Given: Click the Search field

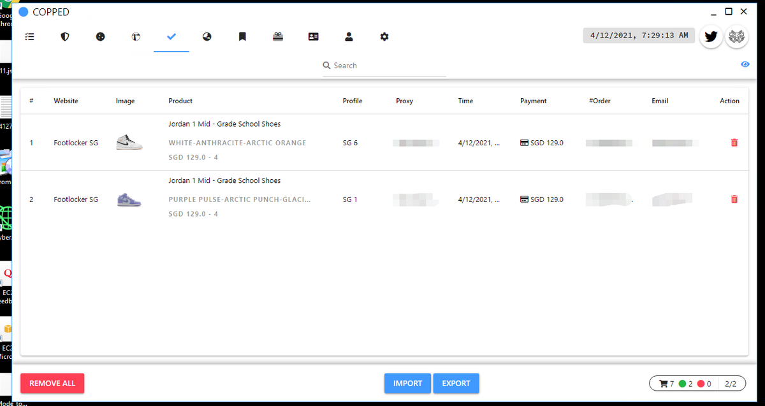Looking at the screenshot, I should coord(384,66).
